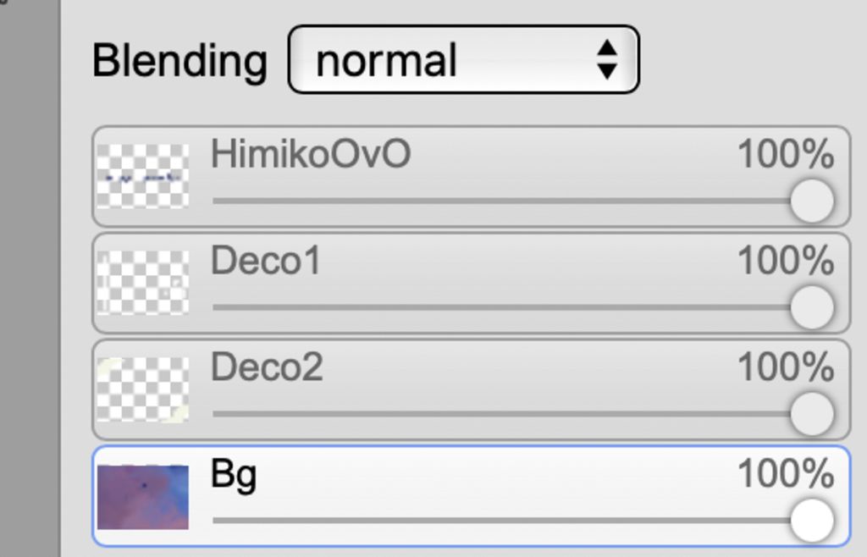Click the HimikoOvO 100% opacity value
Viewport: 867px width, 557px height.
tap(786, 154)
